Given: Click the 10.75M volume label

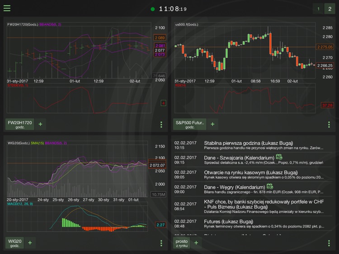Looking at the screenshot, I should click(x=158, y=194).
